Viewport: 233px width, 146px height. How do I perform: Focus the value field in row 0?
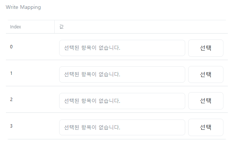pos(122,48)
